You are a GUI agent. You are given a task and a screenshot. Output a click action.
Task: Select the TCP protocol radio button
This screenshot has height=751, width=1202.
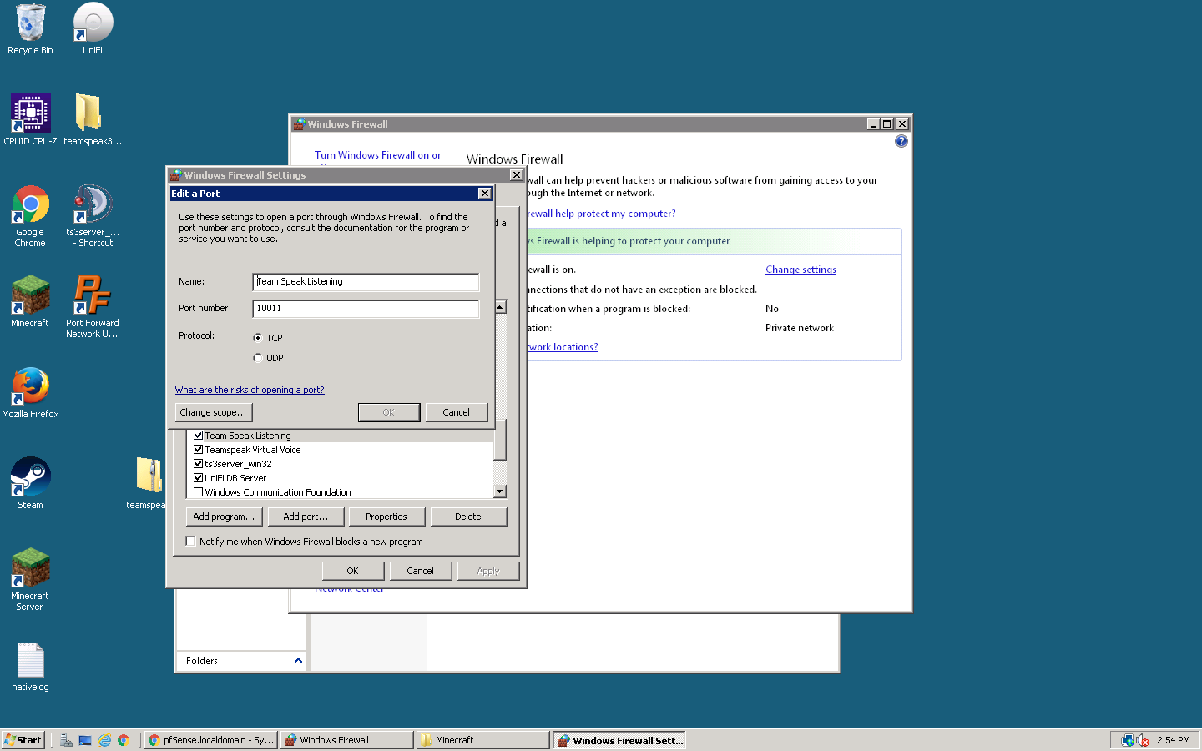(258, 338)
